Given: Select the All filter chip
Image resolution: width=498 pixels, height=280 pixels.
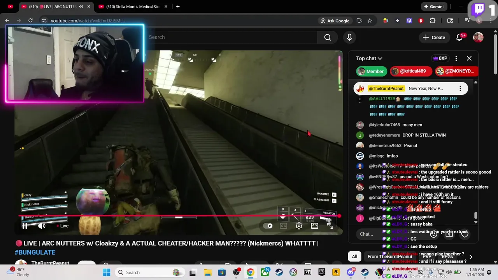Looking at the screenshot, I should pos(354,257).
